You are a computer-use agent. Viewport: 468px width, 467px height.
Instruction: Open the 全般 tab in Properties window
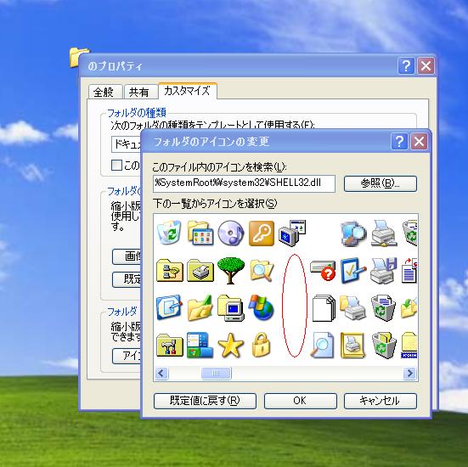[104, 92]
